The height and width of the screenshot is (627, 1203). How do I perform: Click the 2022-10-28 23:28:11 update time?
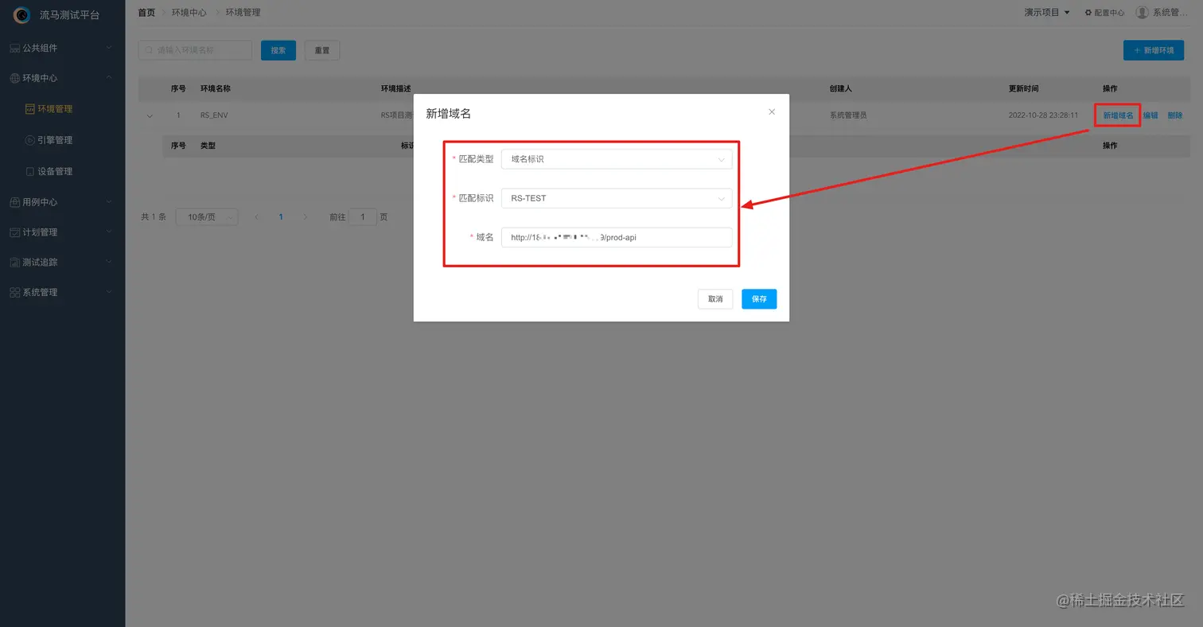[x=1043, y=115]
